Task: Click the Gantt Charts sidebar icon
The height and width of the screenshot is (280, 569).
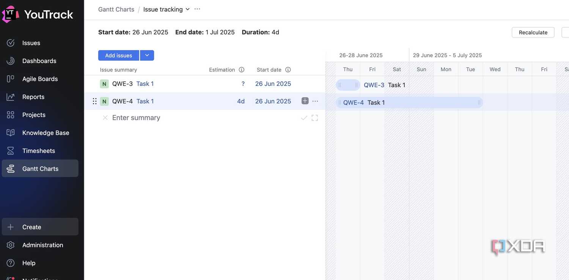Action: click(11, 169)
